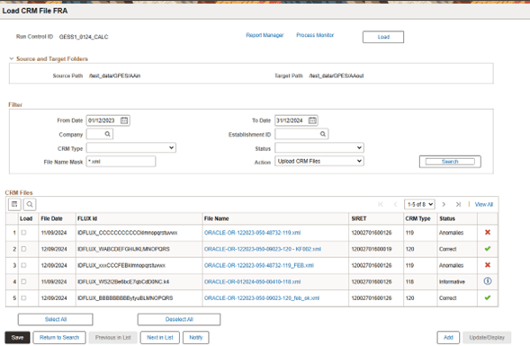
Task: Open the 1-5 of 8 rows dropdown
Action: point(419,204)
